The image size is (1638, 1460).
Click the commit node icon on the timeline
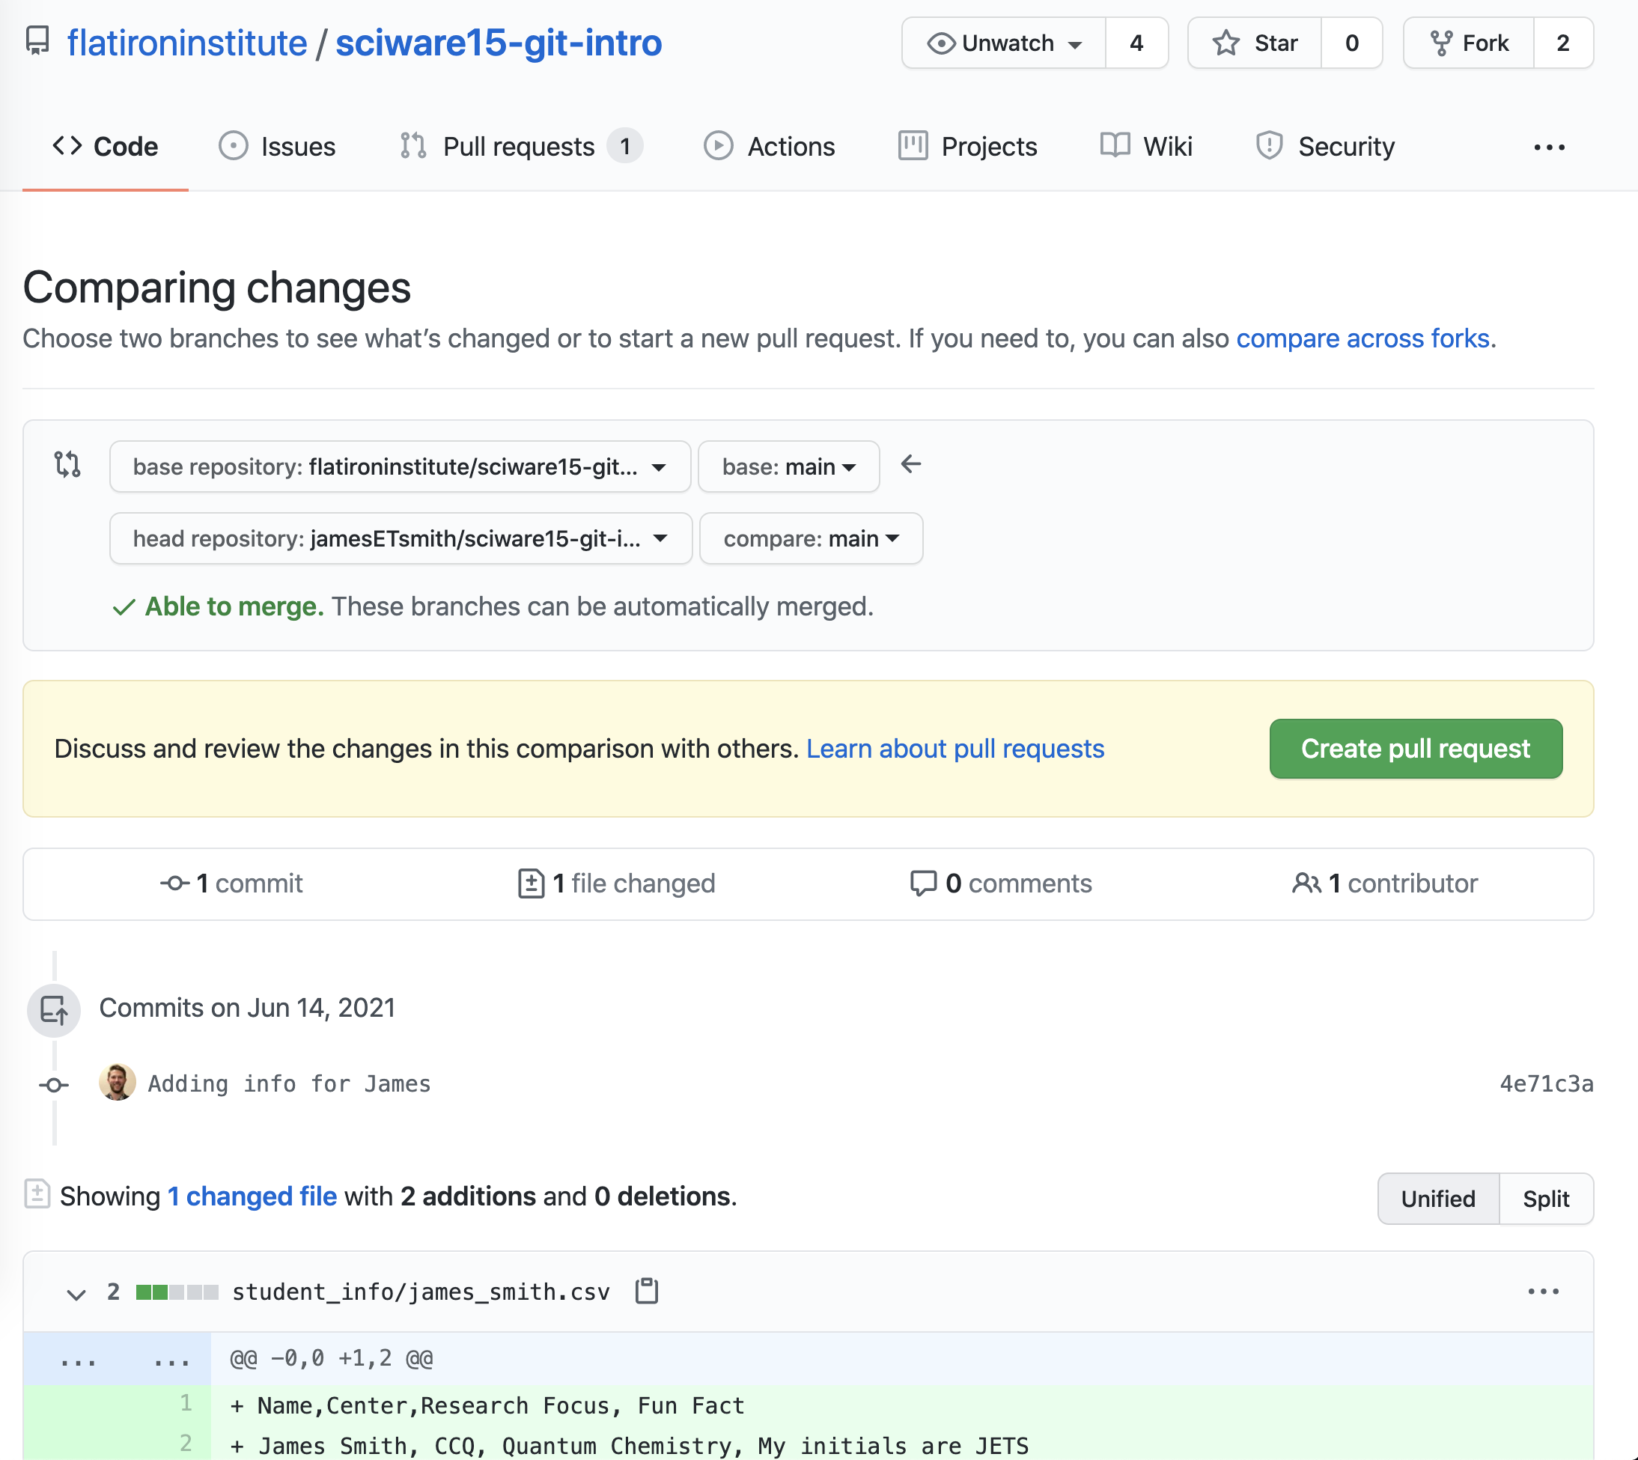(x=54, y=1086)
